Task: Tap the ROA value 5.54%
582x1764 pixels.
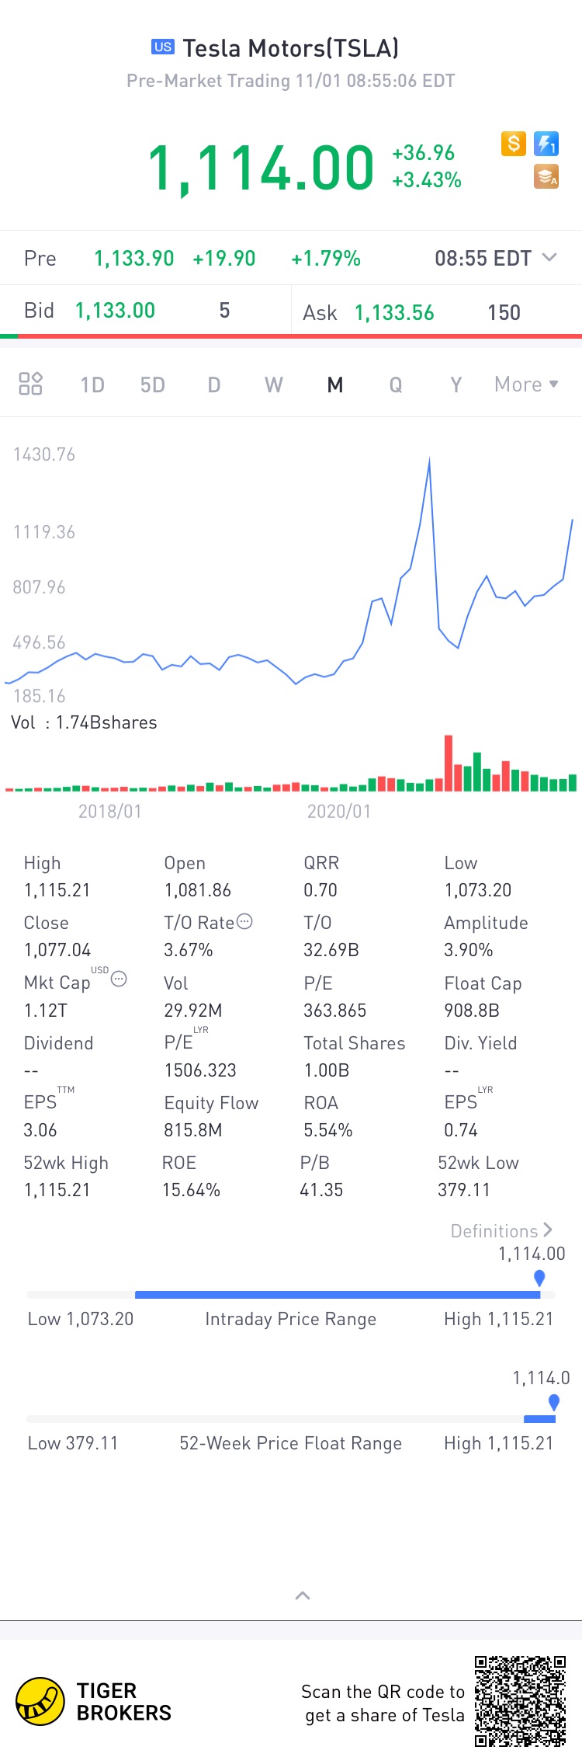Action: coord(328,1129)
